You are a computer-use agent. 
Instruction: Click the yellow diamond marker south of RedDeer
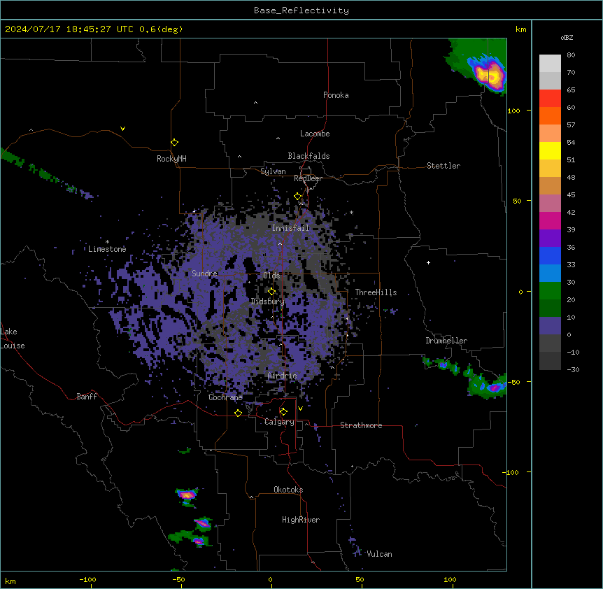[x=298, y=197]
